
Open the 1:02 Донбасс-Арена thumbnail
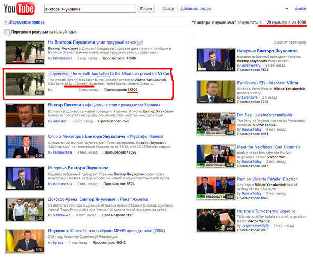25,210
